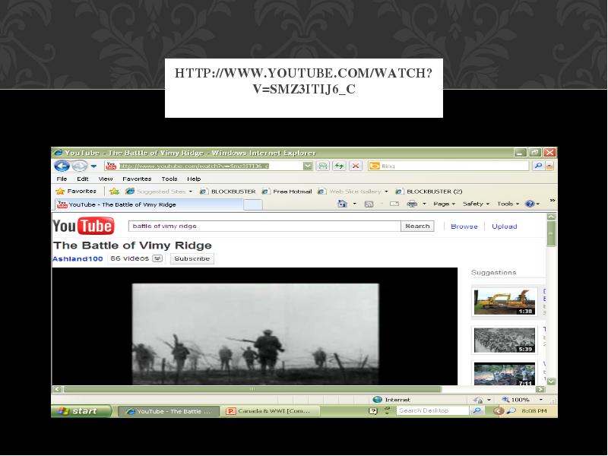The height and width of the screenshot is (456, 608).
Task: Click the Read Mail icon
Action: coord(394,204)
